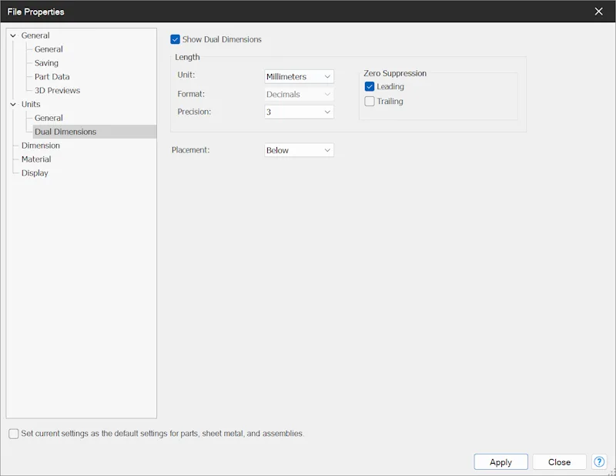The height and width of the screenshot is (476, 616).
Task: Close the File Properties dialog with X
Action: [x=598, y=12]
